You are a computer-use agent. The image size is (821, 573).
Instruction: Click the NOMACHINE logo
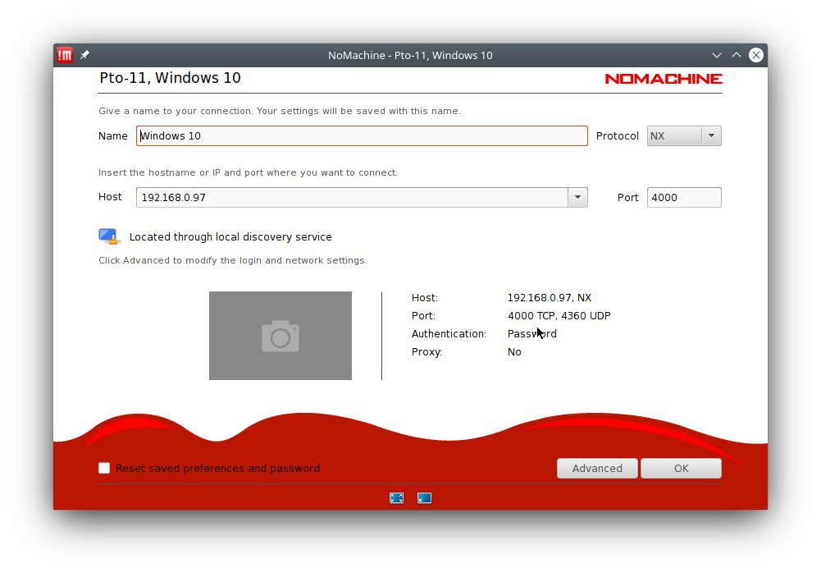[x=664, y=79]
